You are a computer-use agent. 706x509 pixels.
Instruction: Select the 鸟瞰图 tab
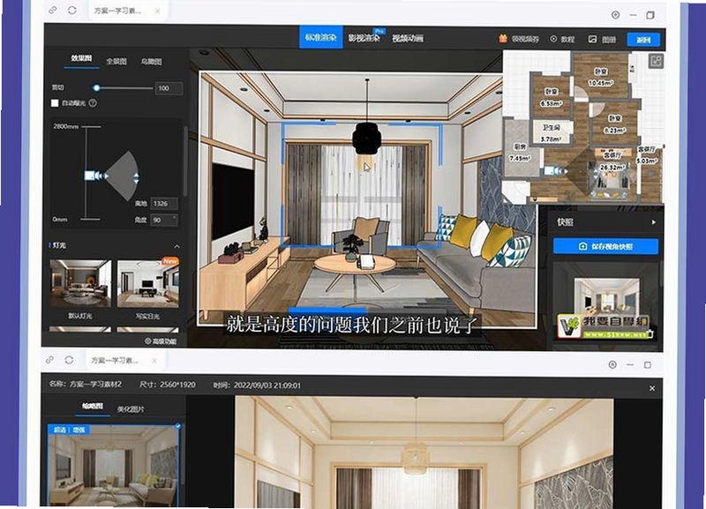tap(151, 62)
